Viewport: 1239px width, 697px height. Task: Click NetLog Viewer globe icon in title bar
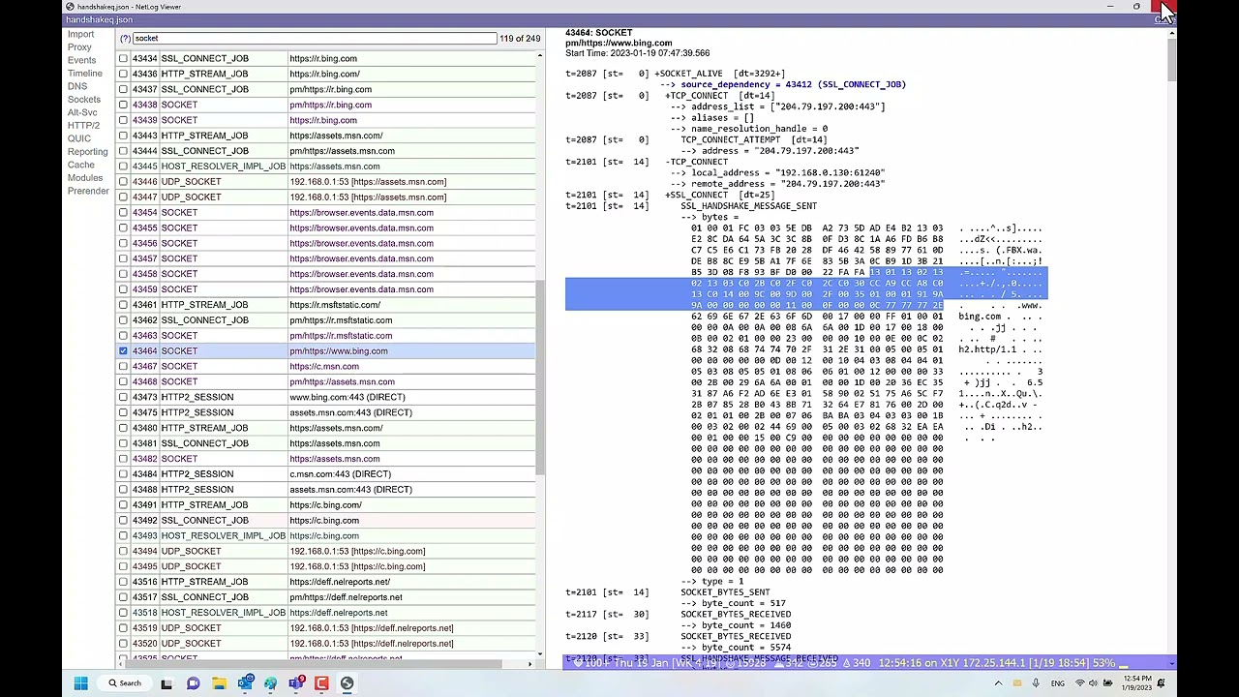coord(70,7)
